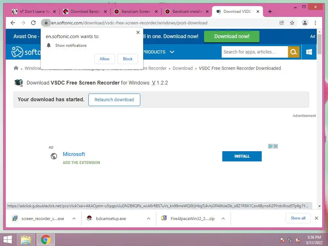This screenshot has height=246, width=328.
Task: Click scrollbar down arrow
Action: [319, 206]
